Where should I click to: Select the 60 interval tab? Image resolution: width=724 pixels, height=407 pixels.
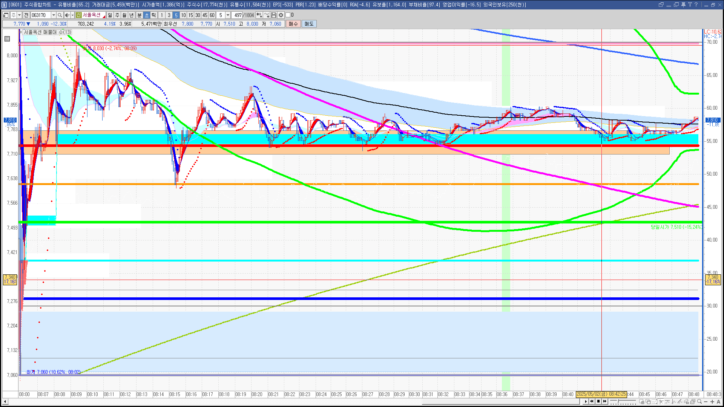[x=212, y=15]
